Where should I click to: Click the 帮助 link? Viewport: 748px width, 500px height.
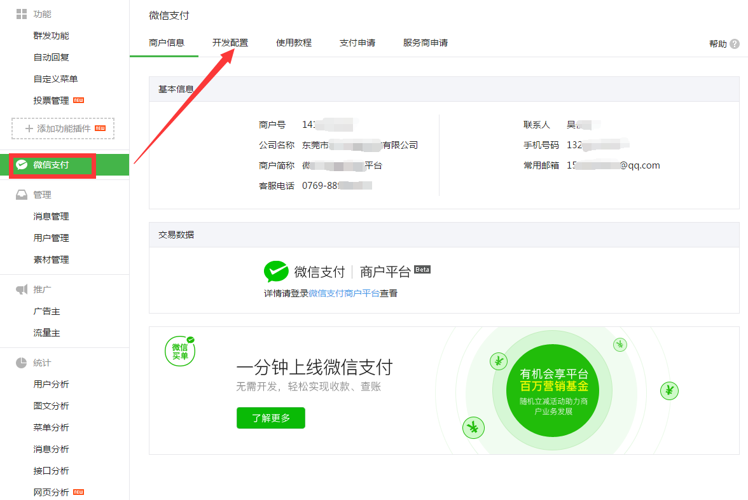(718, 44)
